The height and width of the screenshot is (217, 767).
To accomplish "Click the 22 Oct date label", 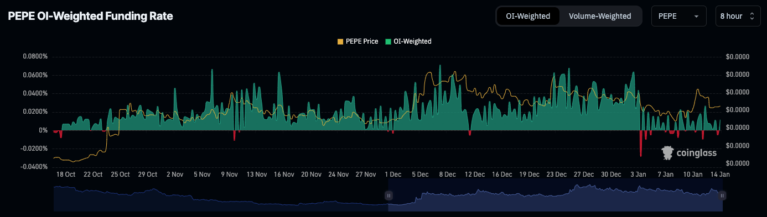I will pyautogui.click(x=93, y=174).
